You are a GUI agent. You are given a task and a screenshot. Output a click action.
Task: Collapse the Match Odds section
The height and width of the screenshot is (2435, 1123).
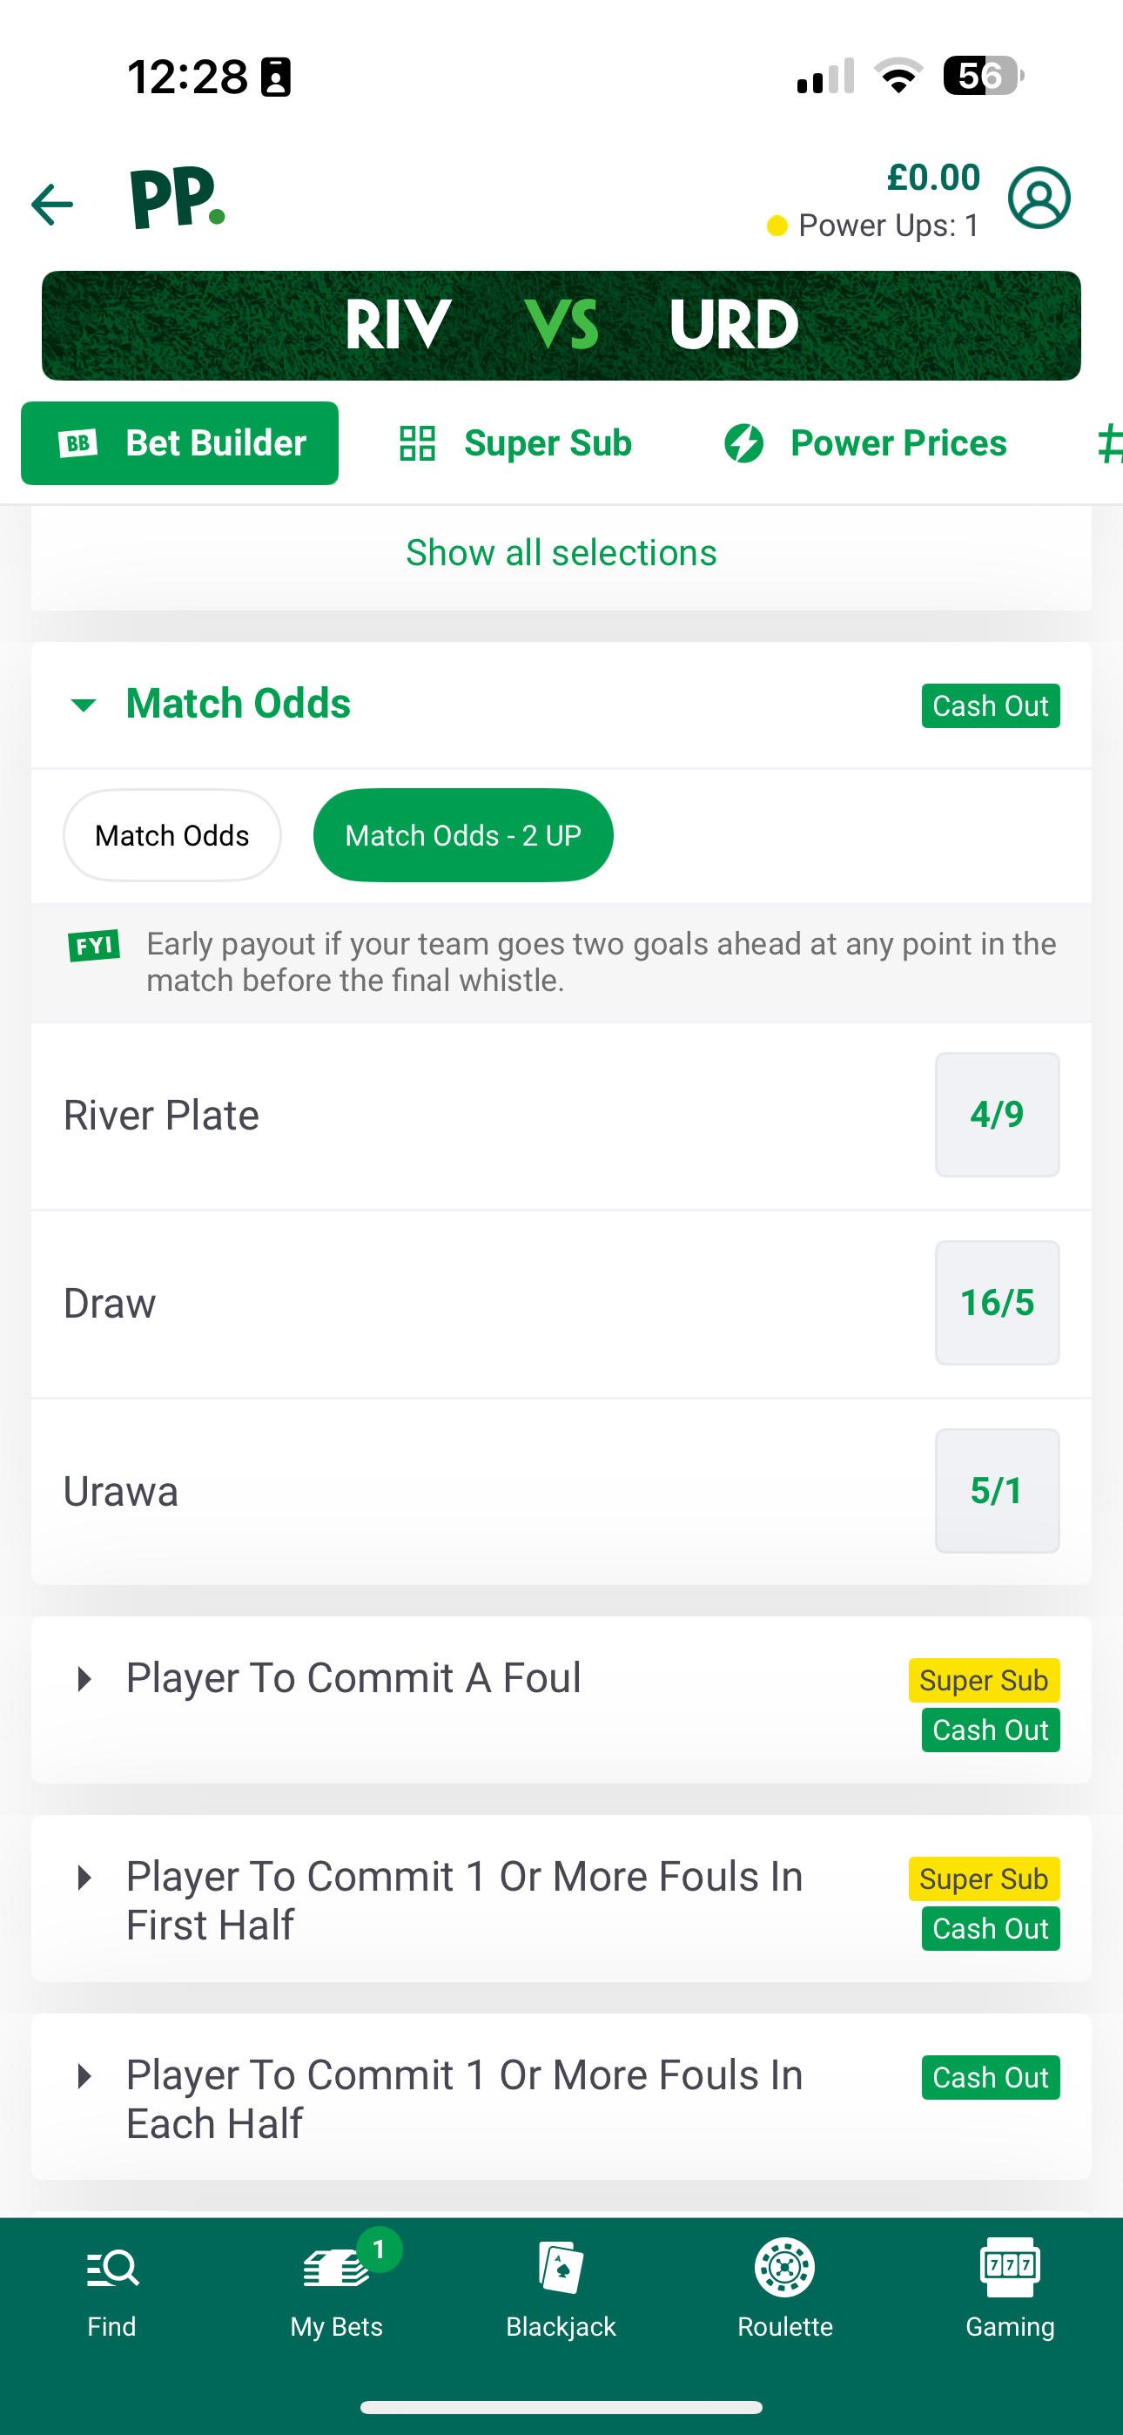tap(84, 705)
